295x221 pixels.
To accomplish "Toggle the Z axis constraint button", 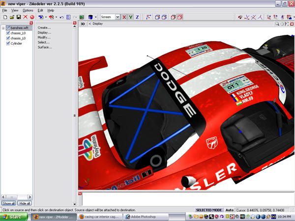I will 137,17.
